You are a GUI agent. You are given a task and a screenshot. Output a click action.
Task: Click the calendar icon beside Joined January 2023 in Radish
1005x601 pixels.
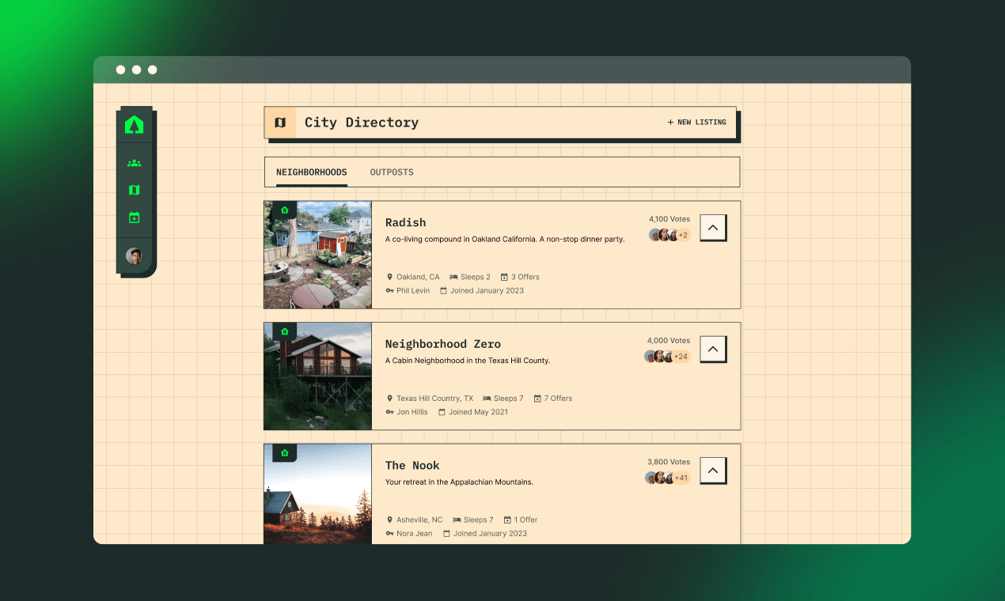(x=443, y=290)
